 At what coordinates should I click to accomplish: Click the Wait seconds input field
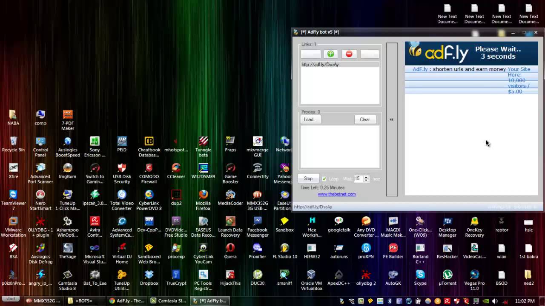point(358,179)
